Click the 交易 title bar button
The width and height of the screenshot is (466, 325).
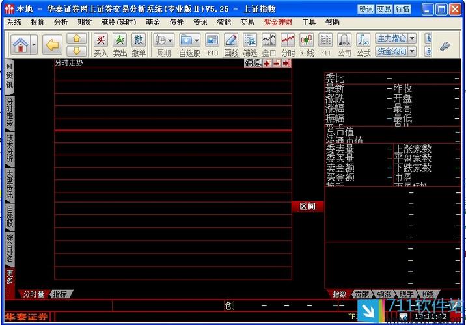(384, 9)
